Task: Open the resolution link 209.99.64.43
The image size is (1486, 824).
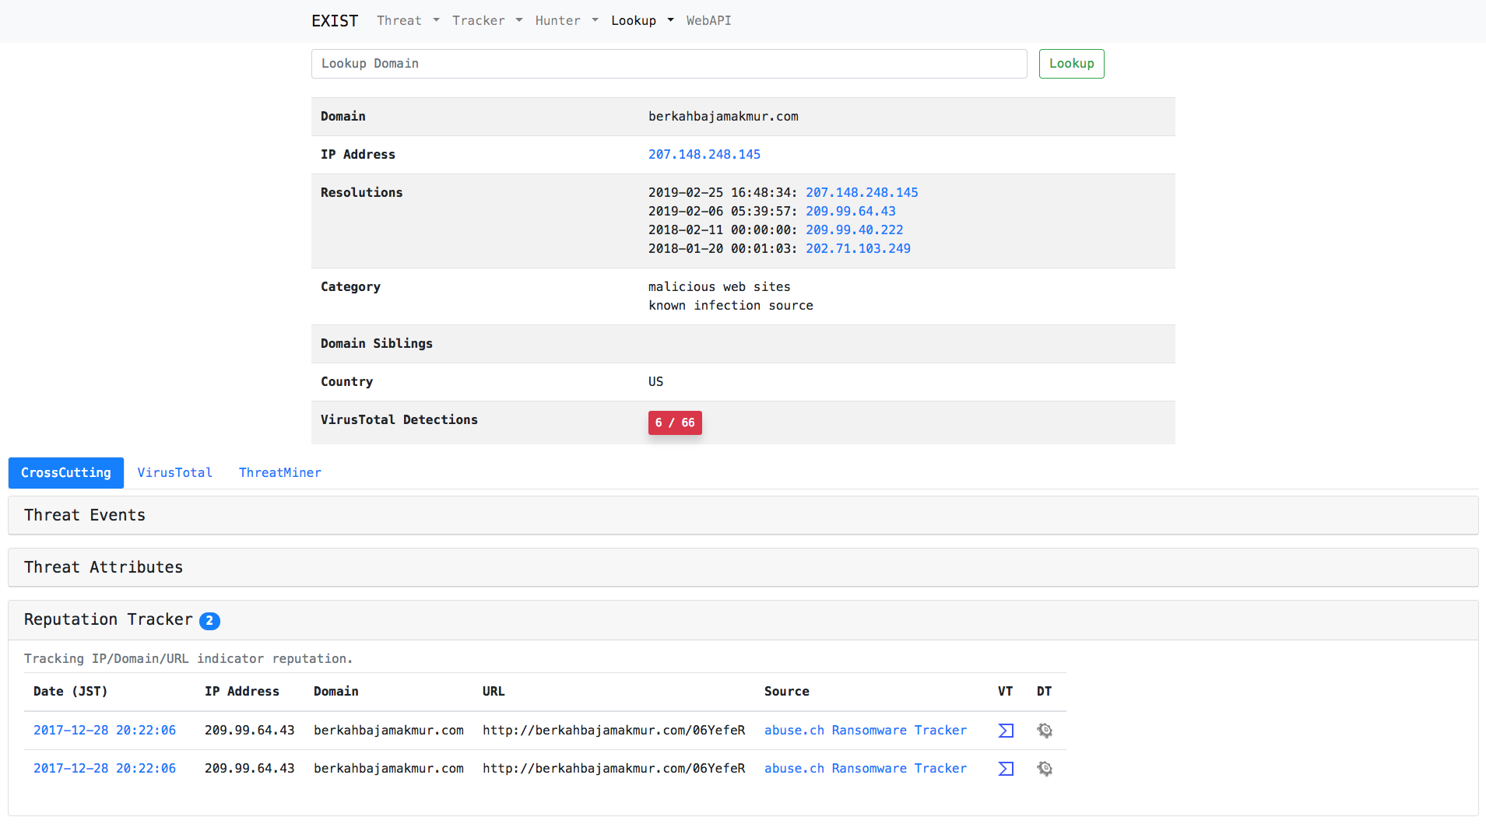Action: (850, 211)
